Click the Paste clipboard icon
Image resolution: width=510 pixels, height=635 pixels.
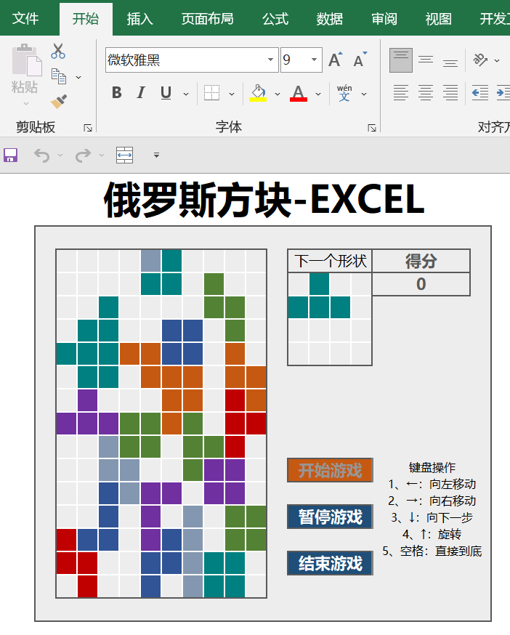pos(27,60)
